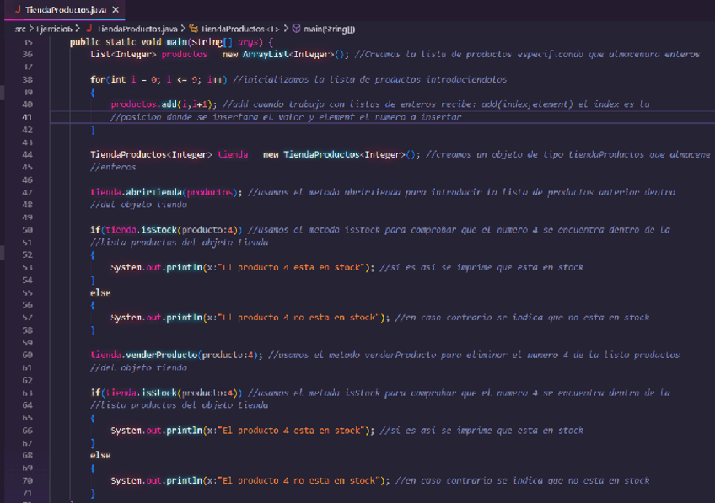Click the method symbol icon before main(String[])

(x=296, y=29)
